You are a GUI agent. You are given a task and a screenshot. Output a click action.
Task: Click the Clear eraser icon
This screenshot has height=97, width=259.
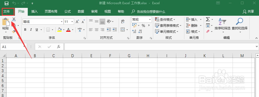tap(208, 31)
